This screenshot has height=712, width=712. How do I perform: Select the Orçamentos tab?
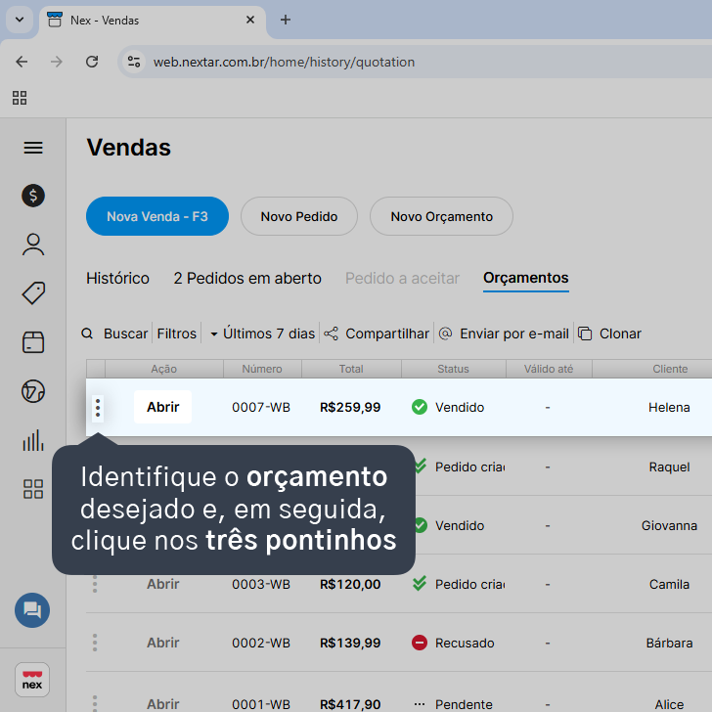526,278
